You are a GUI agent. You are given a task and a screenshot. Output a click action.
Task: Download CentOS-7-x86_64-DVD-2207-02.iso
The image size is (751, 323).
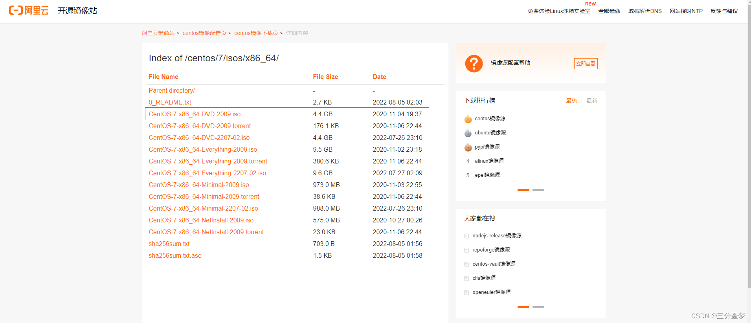[199, 138]
